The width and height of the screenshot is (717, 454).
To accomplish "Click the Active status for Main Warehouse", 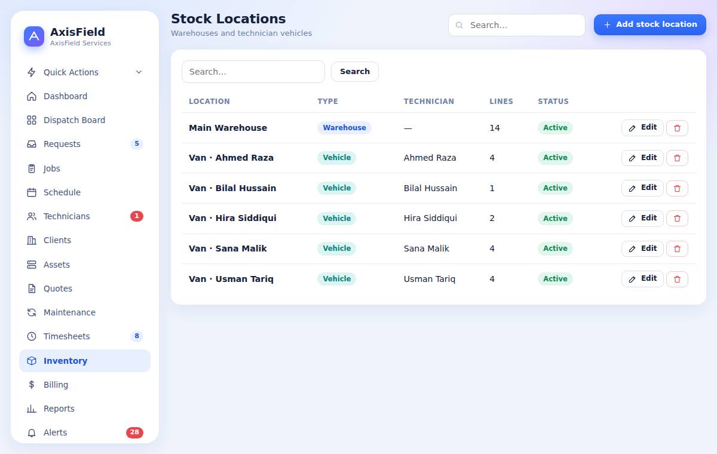I will (555, 128).
